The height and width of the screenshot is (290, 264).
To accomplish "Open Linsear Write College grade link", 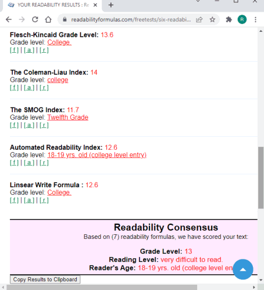I will (59, 193).
